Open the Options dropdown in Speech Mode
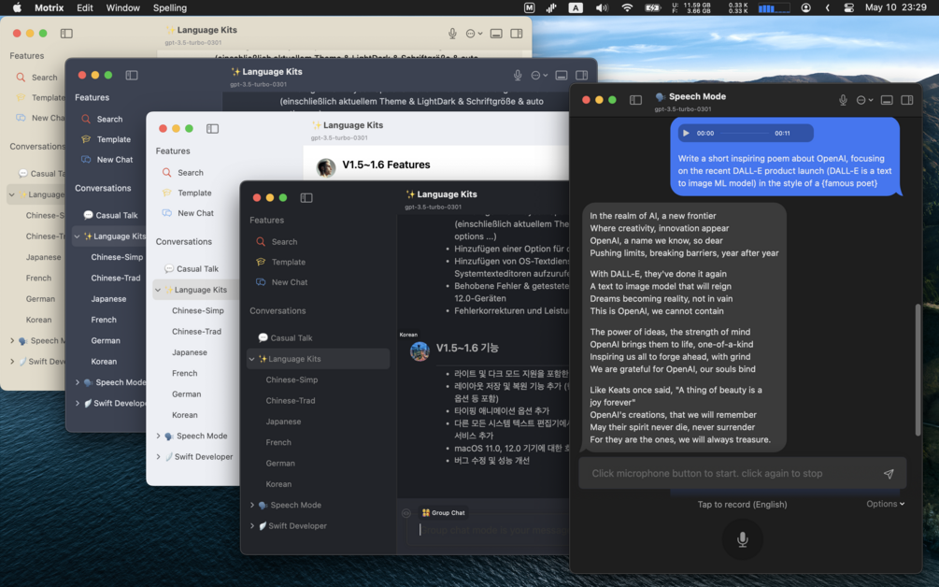Viewport: 939px width, 587px height. 885,504
